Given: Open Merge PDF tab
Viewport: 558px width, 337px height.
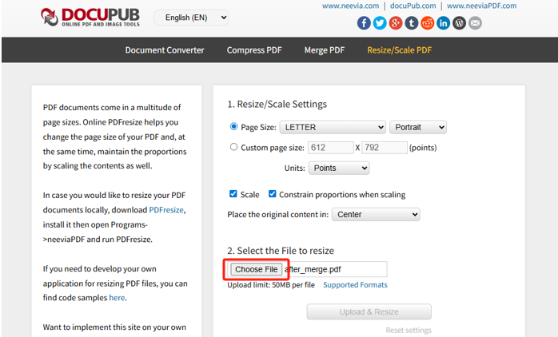Looking at the screenshot, I should tap(325, 50).
